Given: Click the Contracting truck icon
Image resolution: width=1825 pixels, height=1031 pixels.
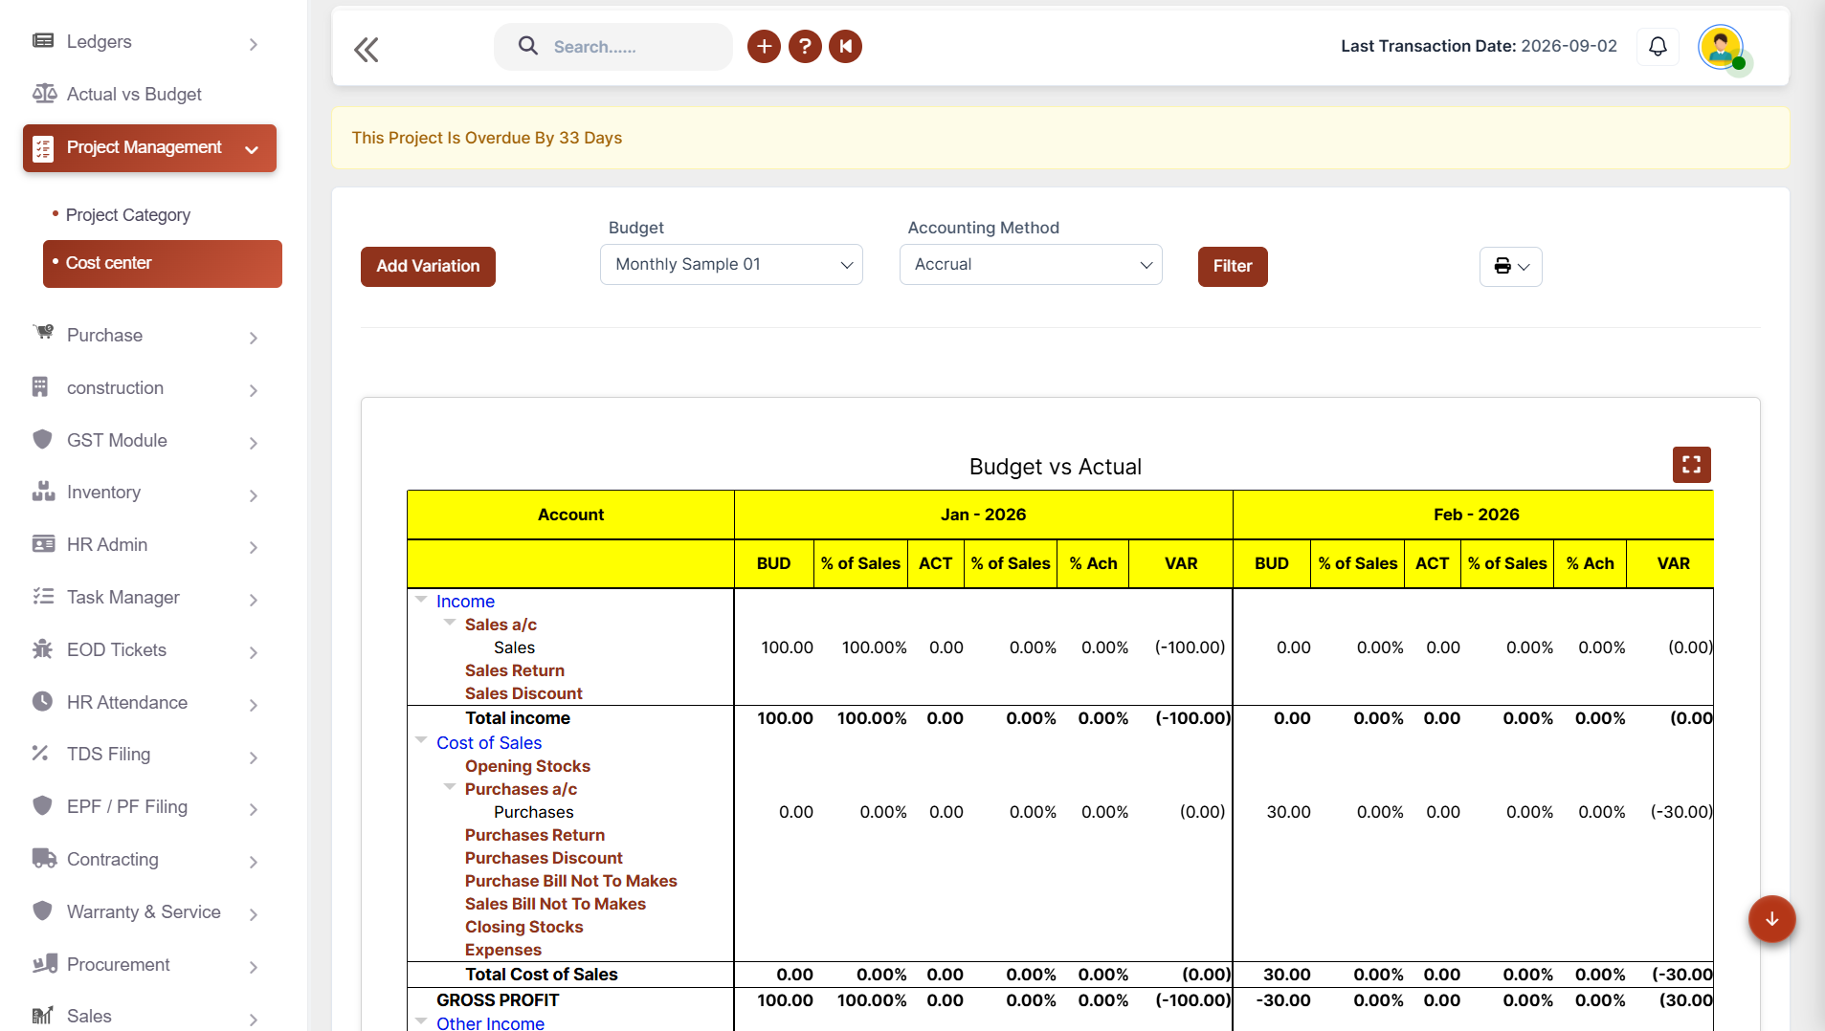Looking at the screenshot, I should click(x=44, y=858).
